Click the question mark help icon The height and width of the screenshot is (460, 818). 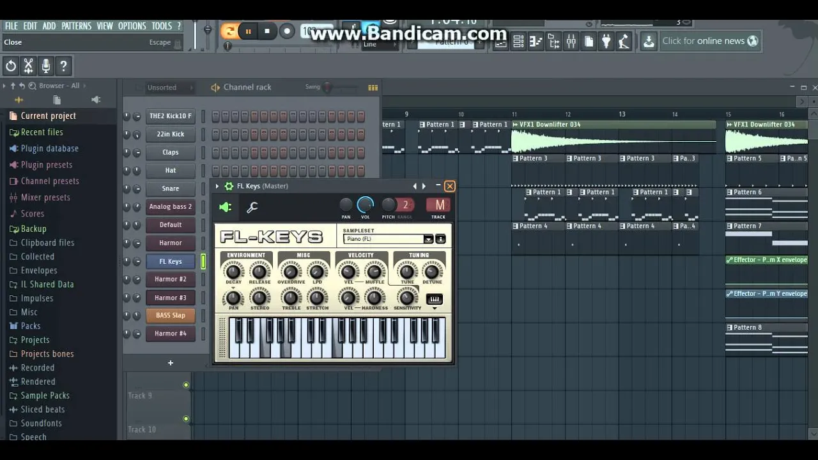pos(63,66)
